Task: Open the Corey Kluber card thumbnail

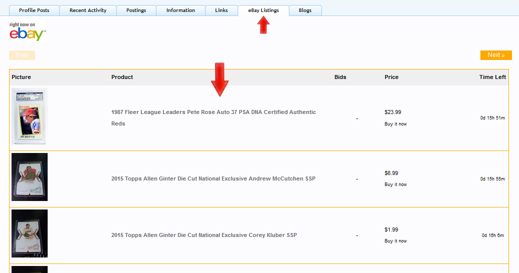Action: 30,233
